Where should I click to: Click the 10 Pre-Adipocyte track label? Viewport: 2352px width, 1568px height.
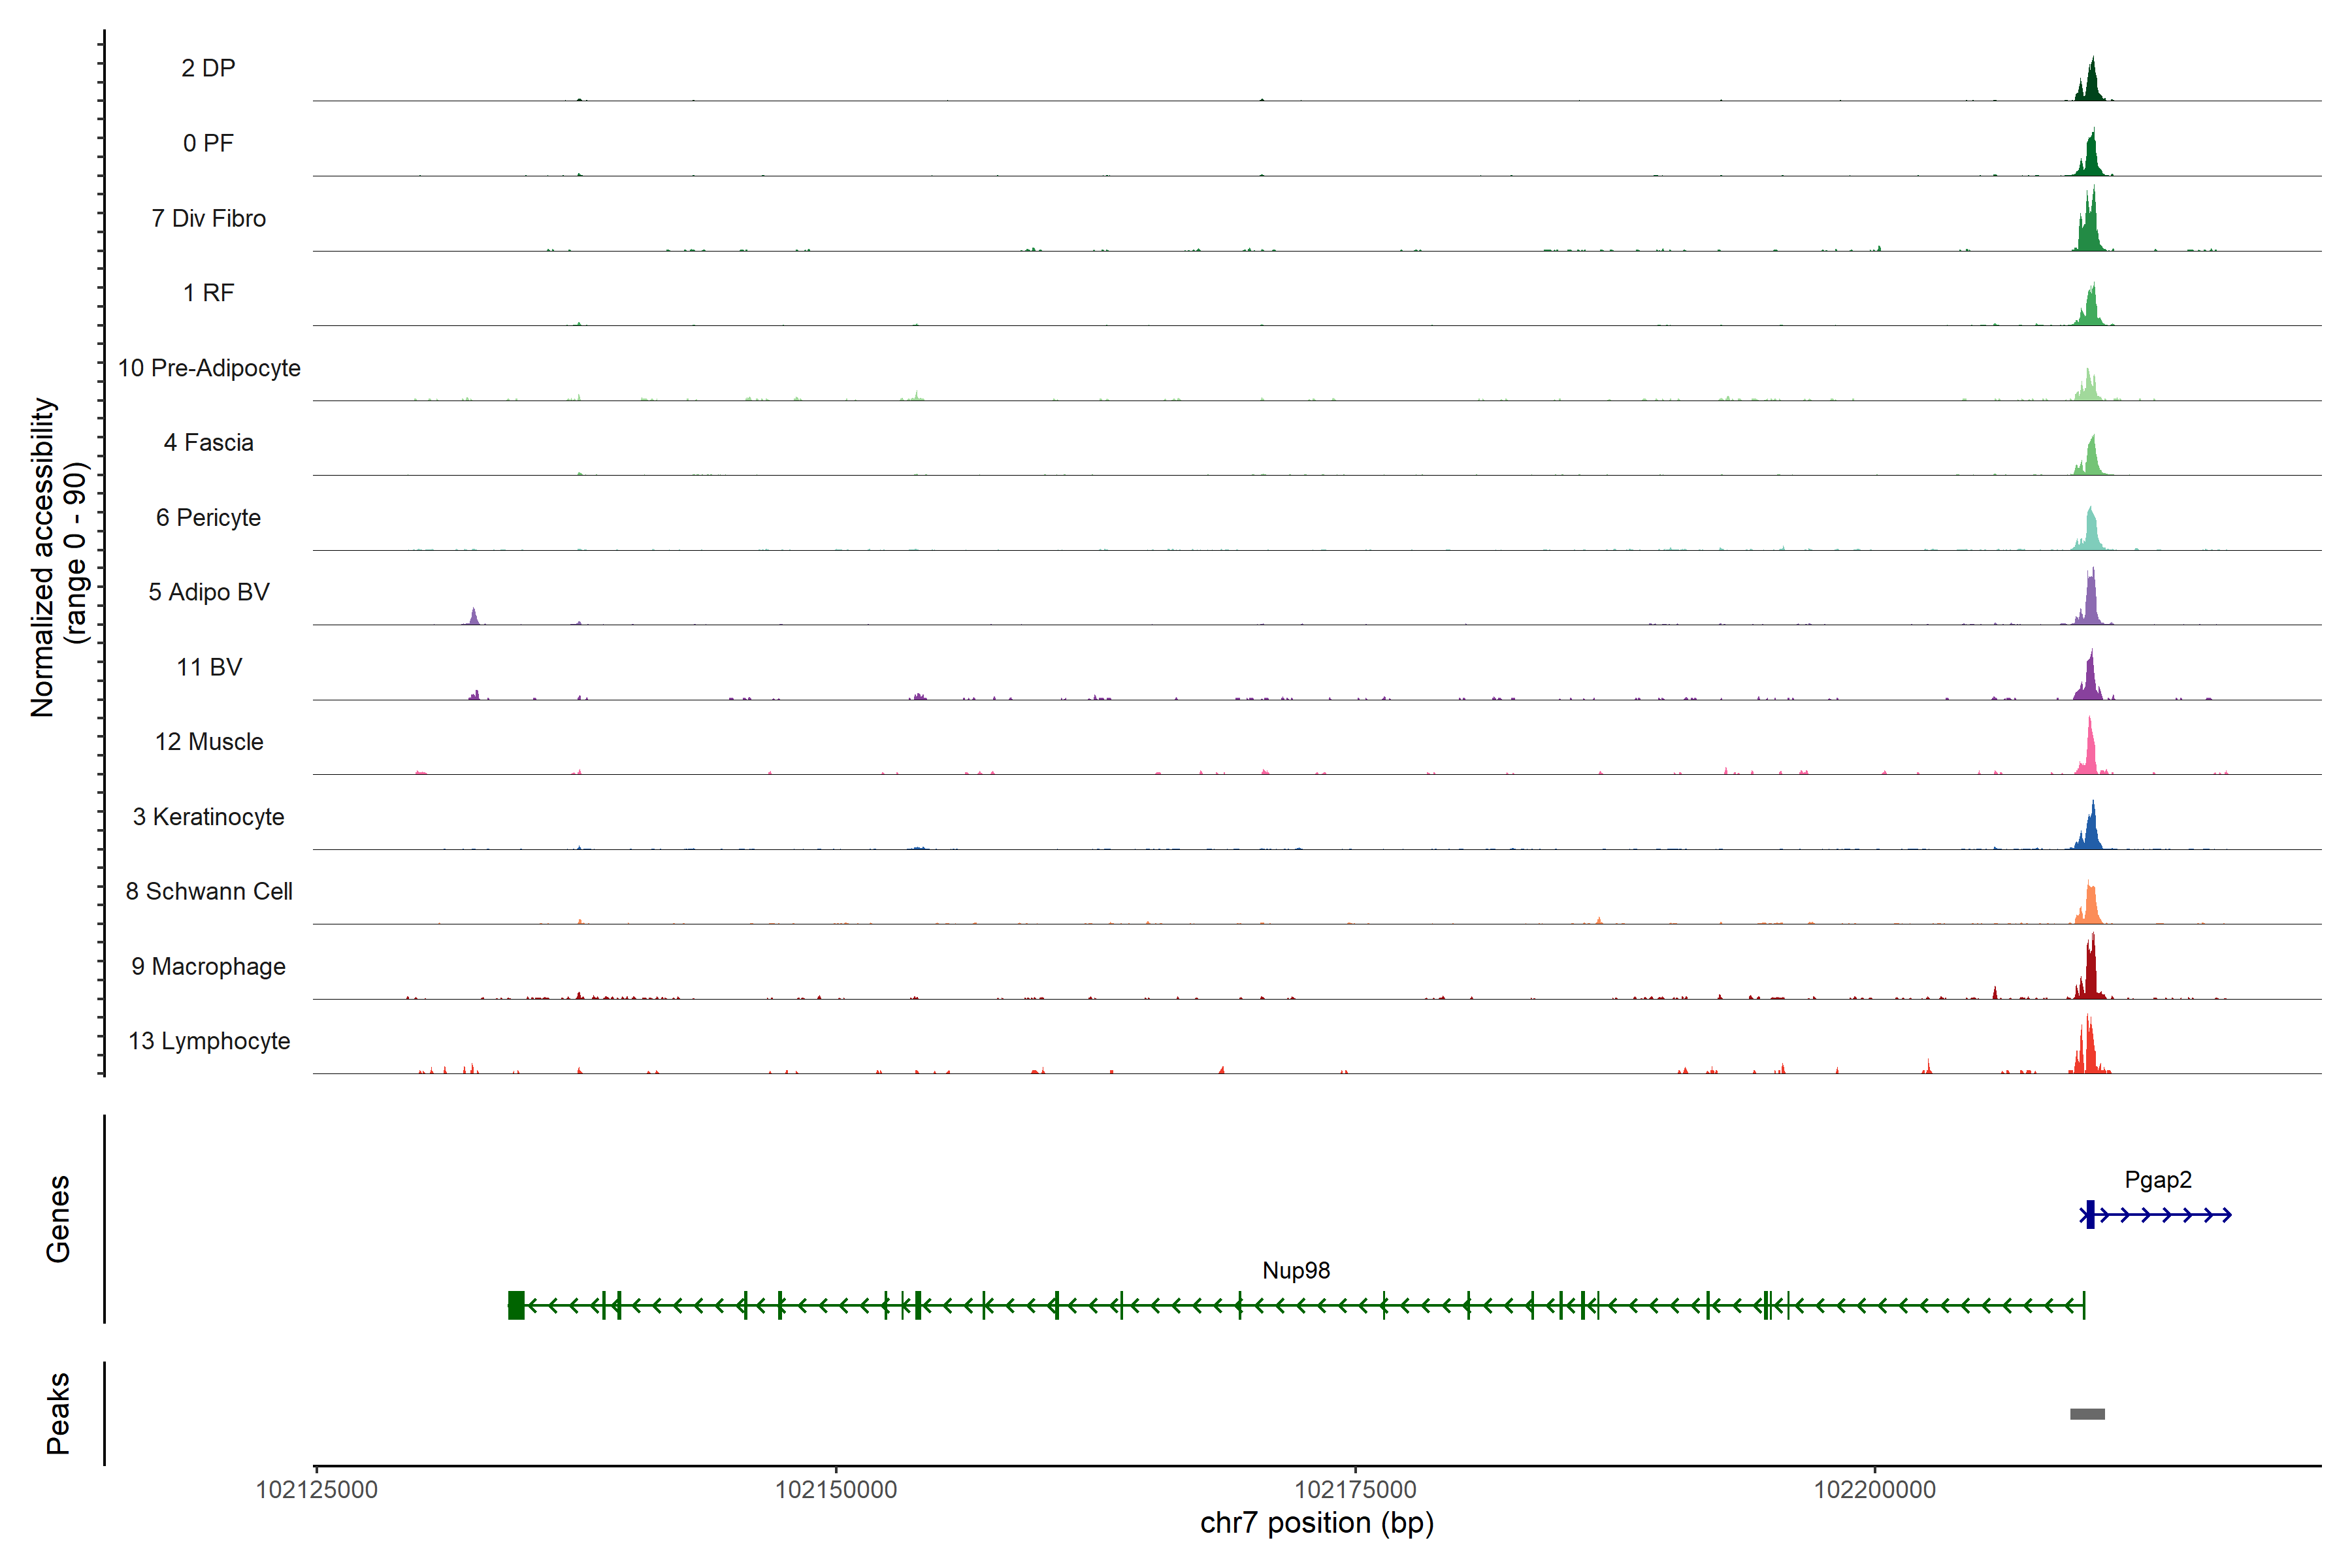point(209,368)
